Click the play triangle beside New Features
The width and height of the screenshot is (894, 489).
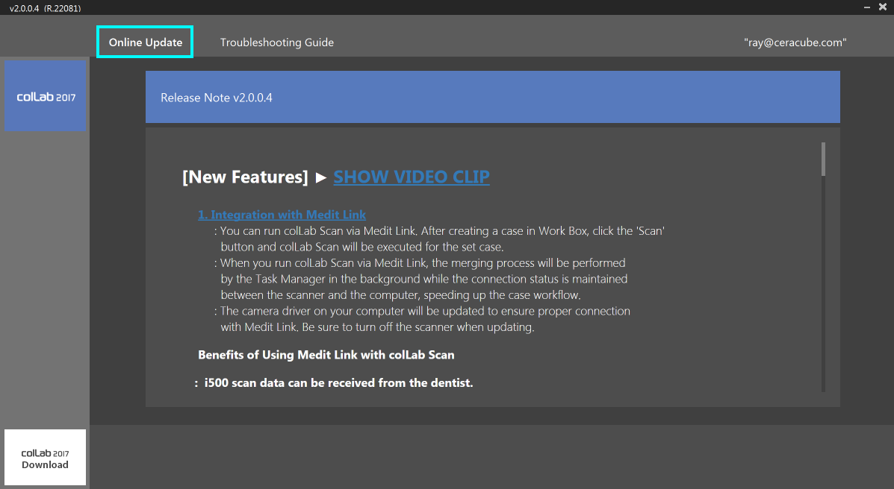[321, 177]
